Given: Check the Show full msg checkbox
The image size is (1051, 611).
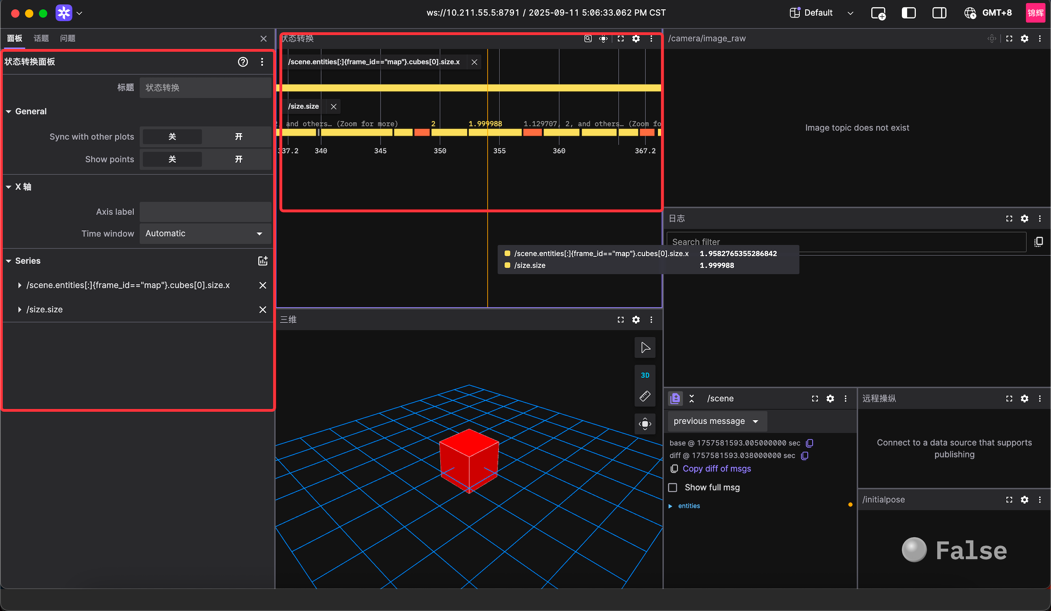Looking at the screenshot, I should [673, 488].
